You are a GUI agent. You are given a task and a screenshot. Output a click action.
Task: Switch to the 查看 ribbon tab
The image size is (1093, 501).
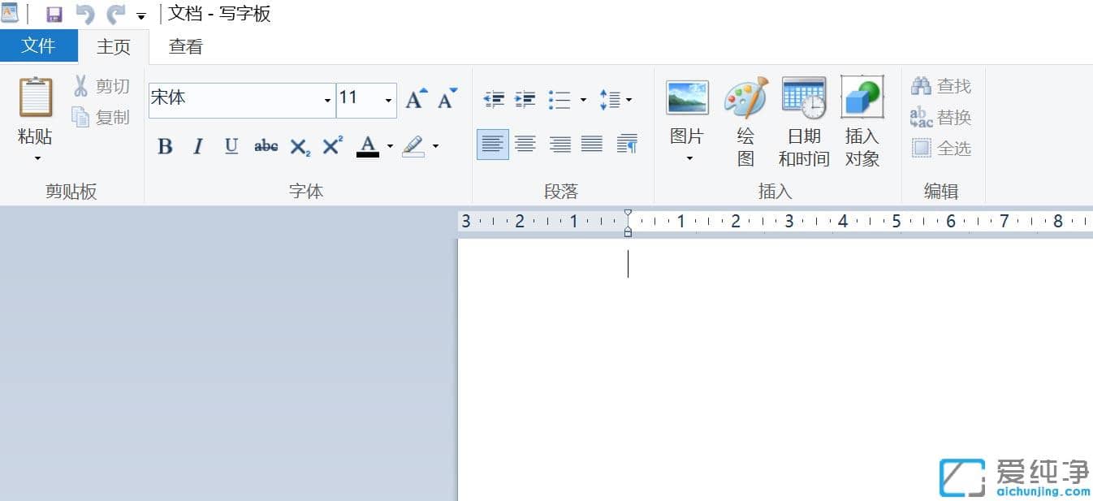click(x=185, y=46)
